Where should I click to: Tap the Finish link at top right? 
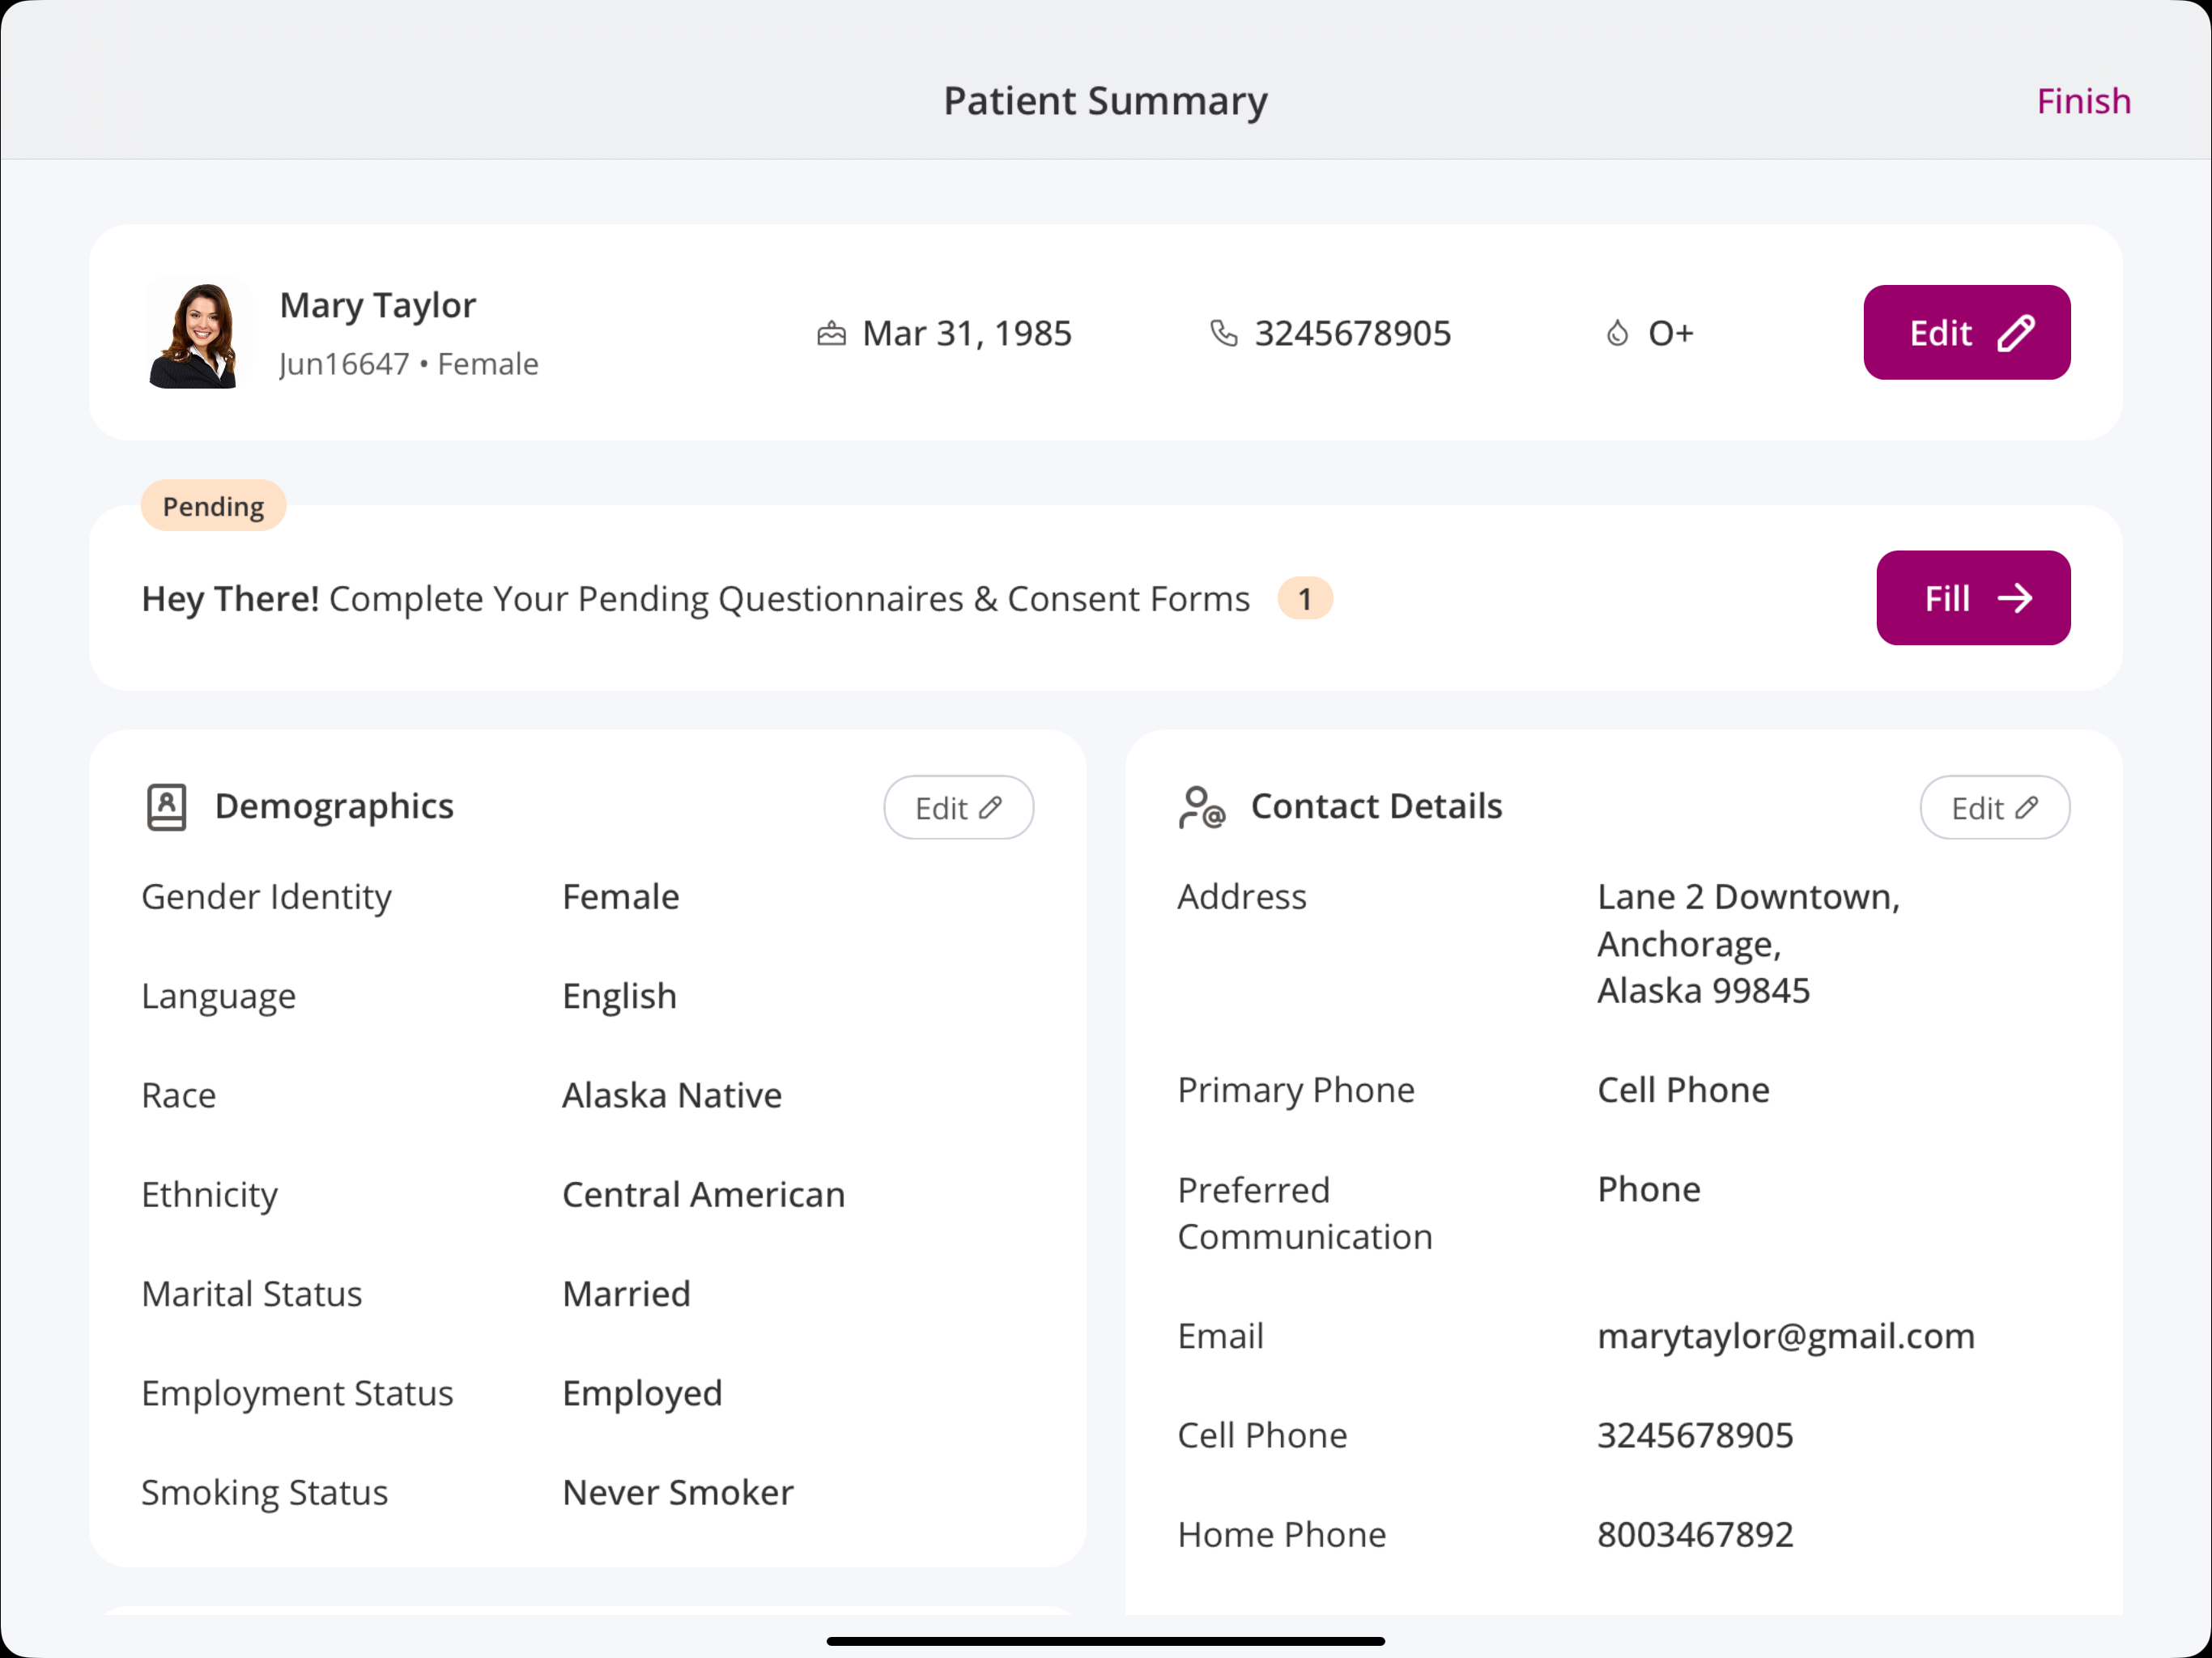tap(2083, 100)
